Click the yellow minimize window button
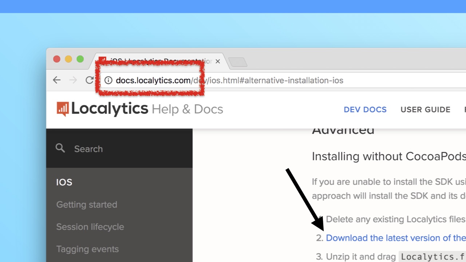466x262 pixels. tap(68, 59)
